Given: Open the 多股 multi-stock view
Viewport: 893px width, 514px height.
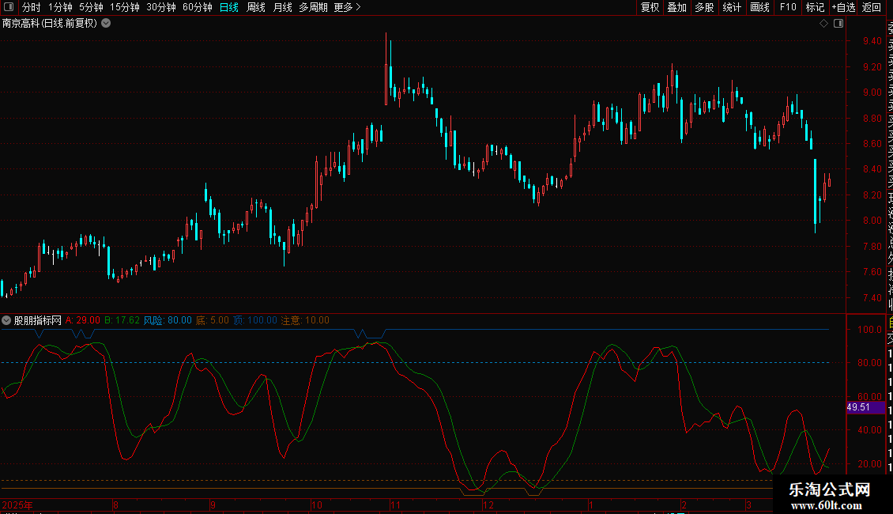Looking at the screenshot, I should [x=704, y=7].
